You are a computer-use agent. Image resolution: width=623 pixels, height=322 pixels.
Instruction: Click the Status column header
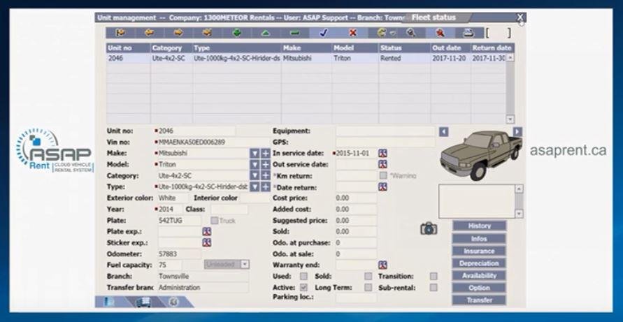click(x=404, y=48)
